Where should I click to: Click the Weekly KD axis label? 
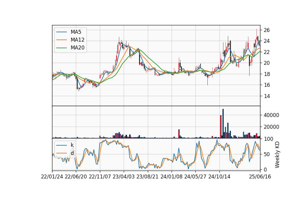[x=277, y=155]
